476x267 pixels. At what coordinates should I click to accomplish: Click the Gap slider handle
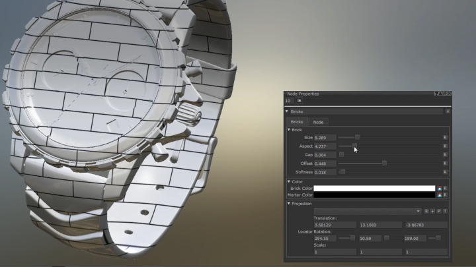[x=342, y=154]
